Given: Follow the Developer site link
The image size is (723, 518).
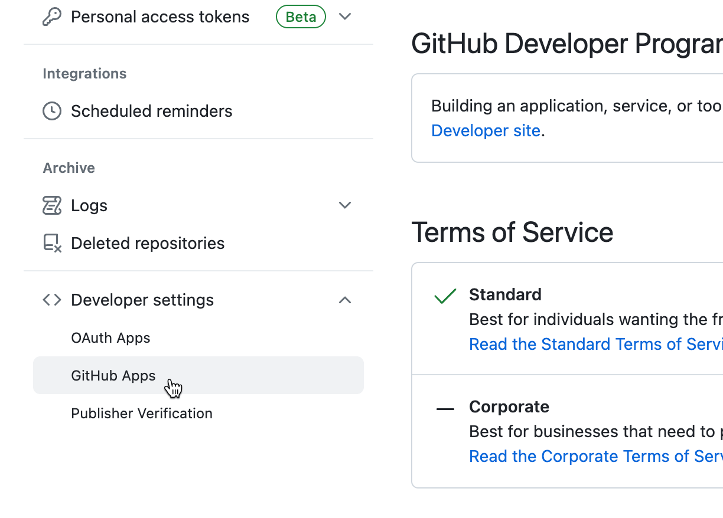Looking at the screenshot, I should [486, 131].
